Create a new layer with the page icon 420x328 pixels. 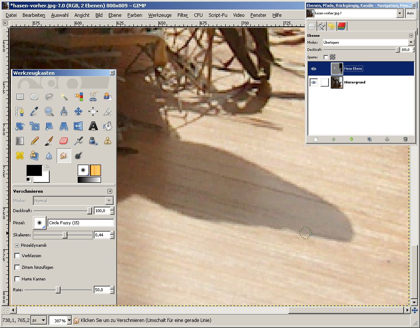coord(316,139)
